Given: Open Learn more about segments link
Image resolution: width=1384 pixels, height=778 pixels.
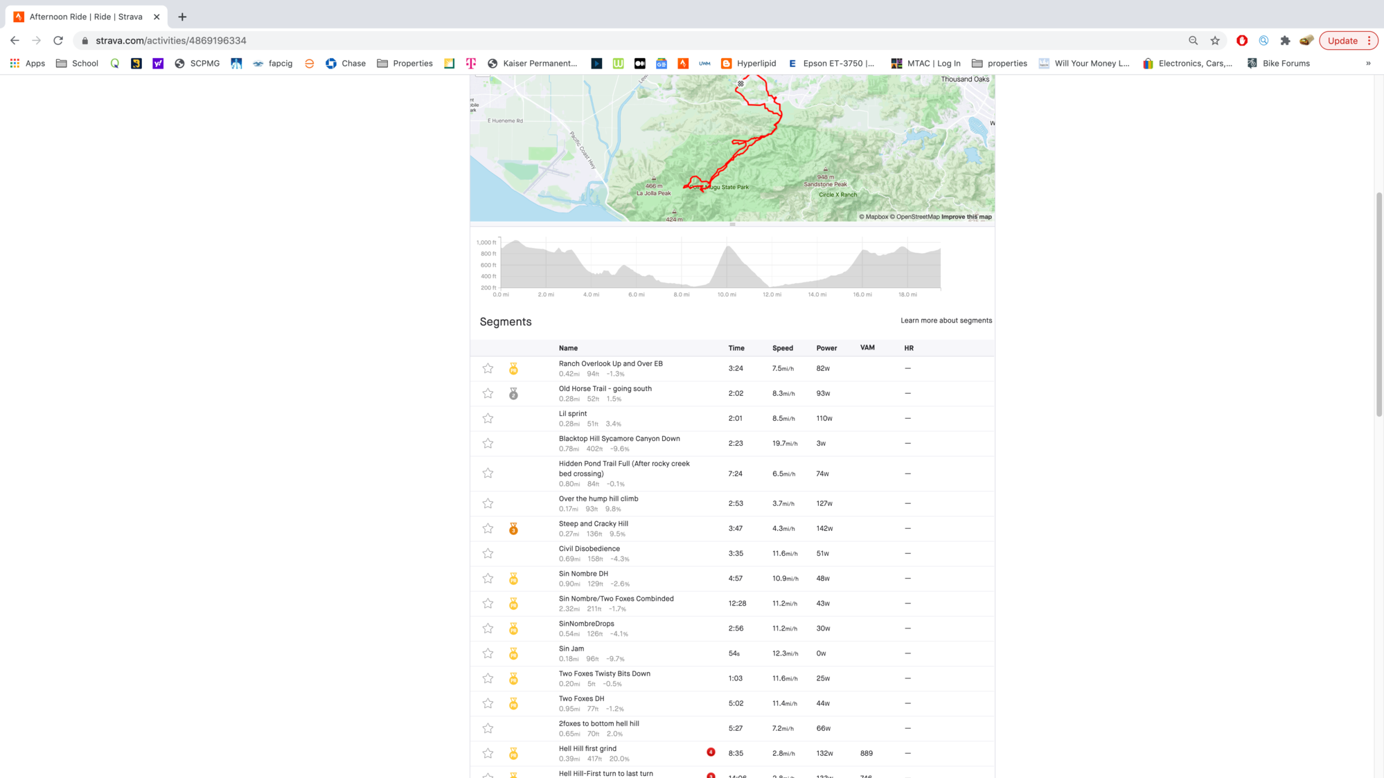Looking at the screenshot, I should [x=946, y=320].
